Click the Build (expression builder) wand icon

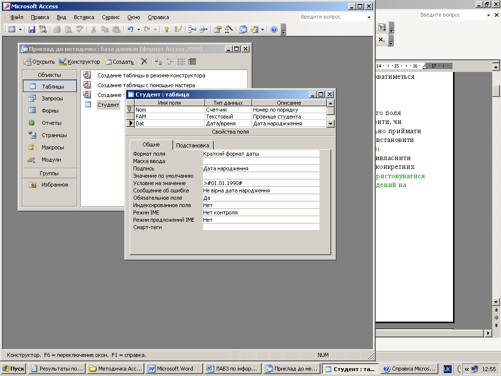tap(229, 29)
